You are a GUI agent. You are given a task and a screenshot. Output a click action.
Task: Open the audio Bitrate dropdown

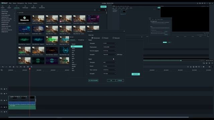pyautogui.click(x=109, y=73)
